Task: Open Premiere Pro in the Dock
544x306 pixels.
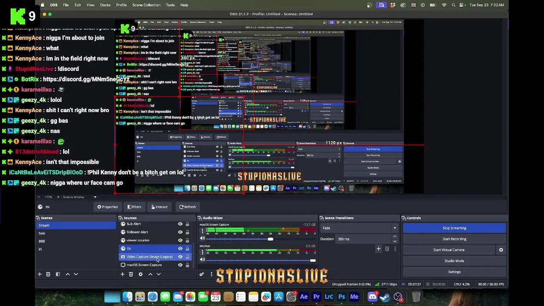Action: coord(316,297)
